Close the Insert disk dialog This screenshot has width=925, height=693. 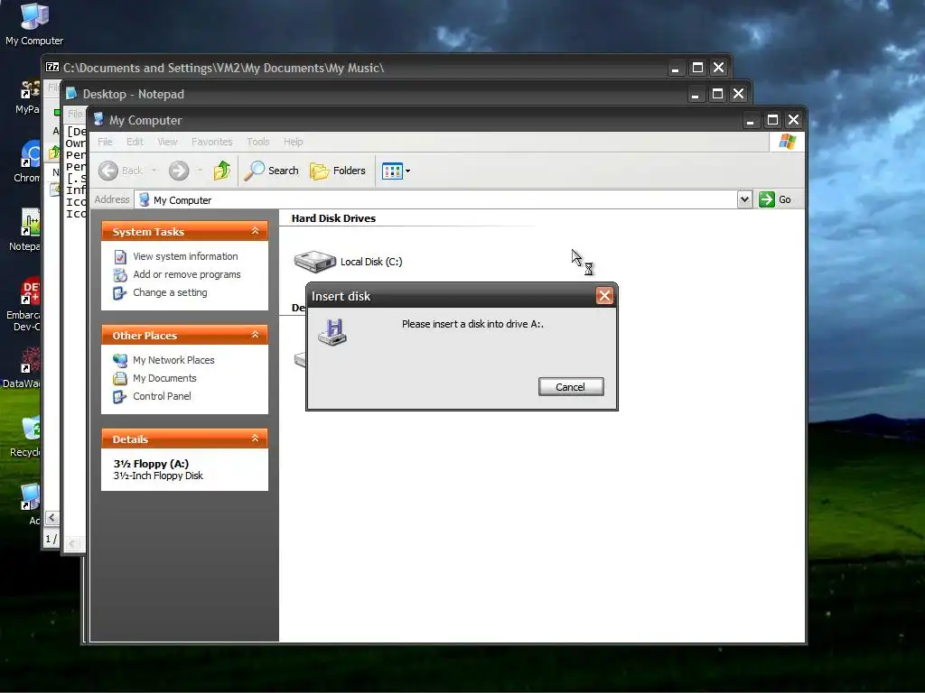(604, 296)
